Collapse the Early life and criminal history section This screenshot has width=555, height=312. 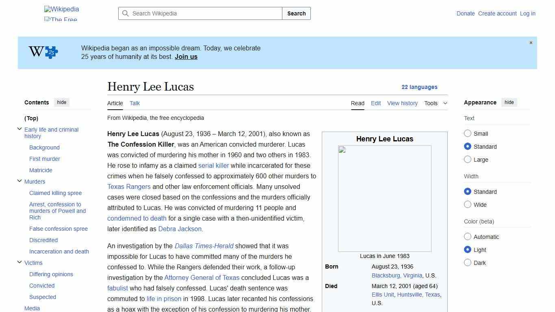pyautogui.click(x=20, y=128)
